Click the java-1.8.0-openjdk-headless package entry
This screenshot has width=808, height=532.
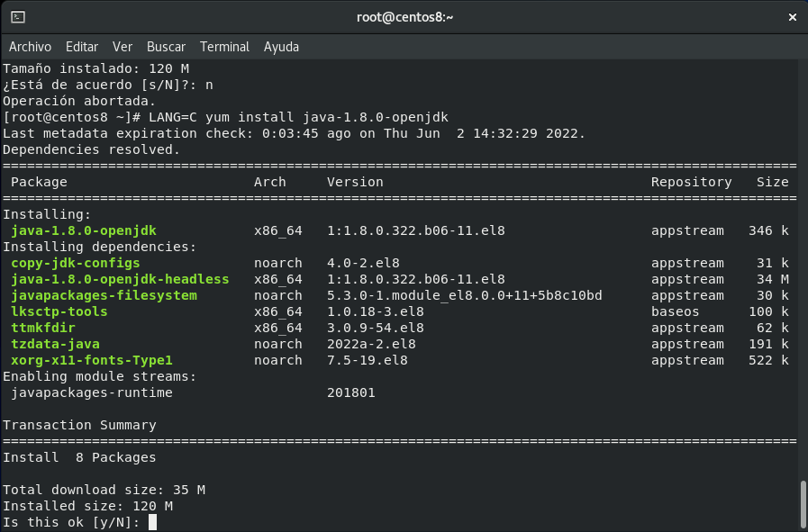120,279
